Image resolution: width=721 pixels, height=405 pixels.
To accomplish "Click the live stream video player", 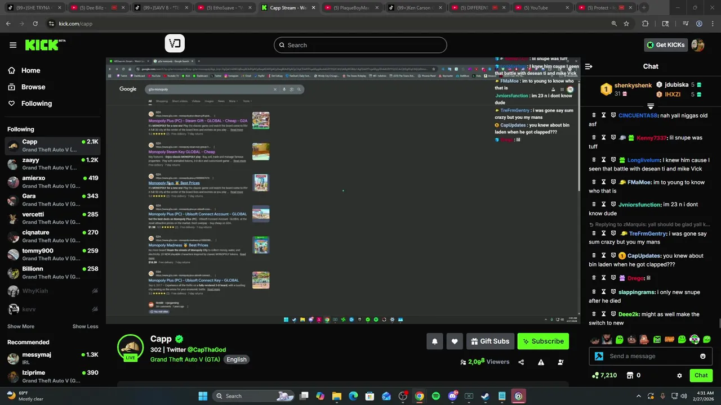I will click(343, 190).
